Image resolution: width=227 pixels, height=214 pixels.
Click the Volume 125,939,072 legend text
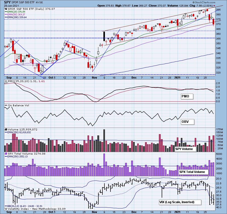coord(22,129)
